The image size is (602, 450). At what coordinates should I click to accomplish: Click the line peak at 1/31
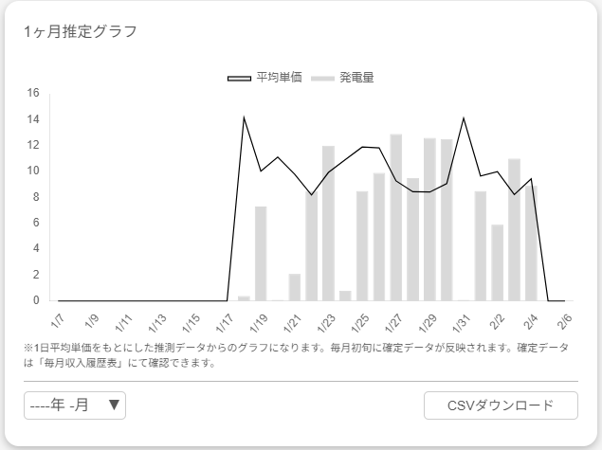click(463, 117)
